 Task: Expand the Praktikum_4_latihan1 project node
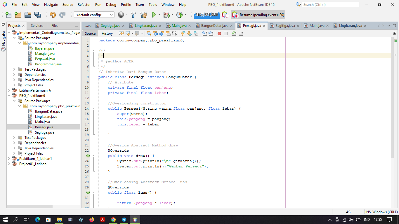click(9, 159)
